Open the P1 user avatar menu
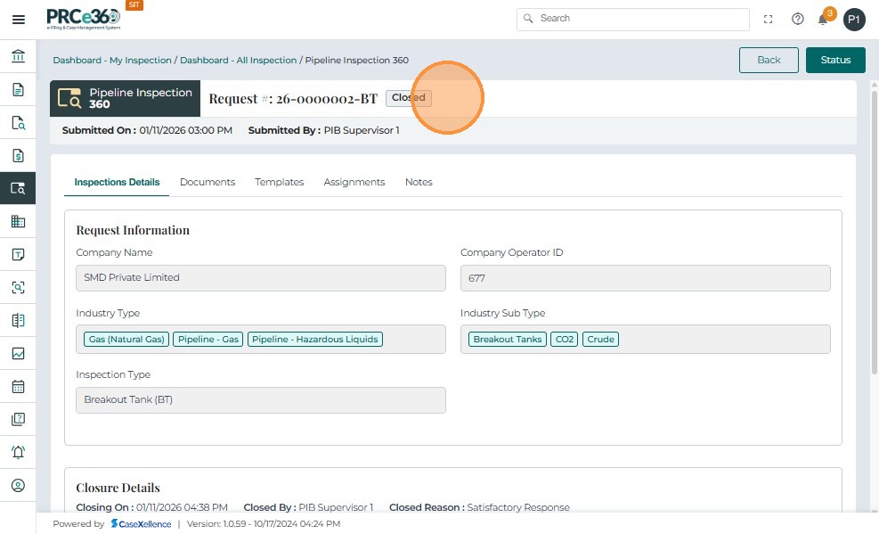The height and width of the screenshot is (534, 879). tap(854, 20)
